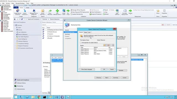Click OK in Query Statement Properties
Screen dimensions: 177x99
click(104, 69)
